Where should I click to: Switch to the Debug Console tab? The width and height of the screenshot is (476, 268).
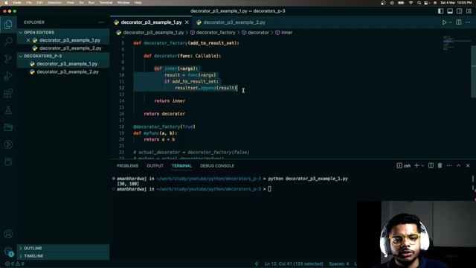click(x=217, y=166)
